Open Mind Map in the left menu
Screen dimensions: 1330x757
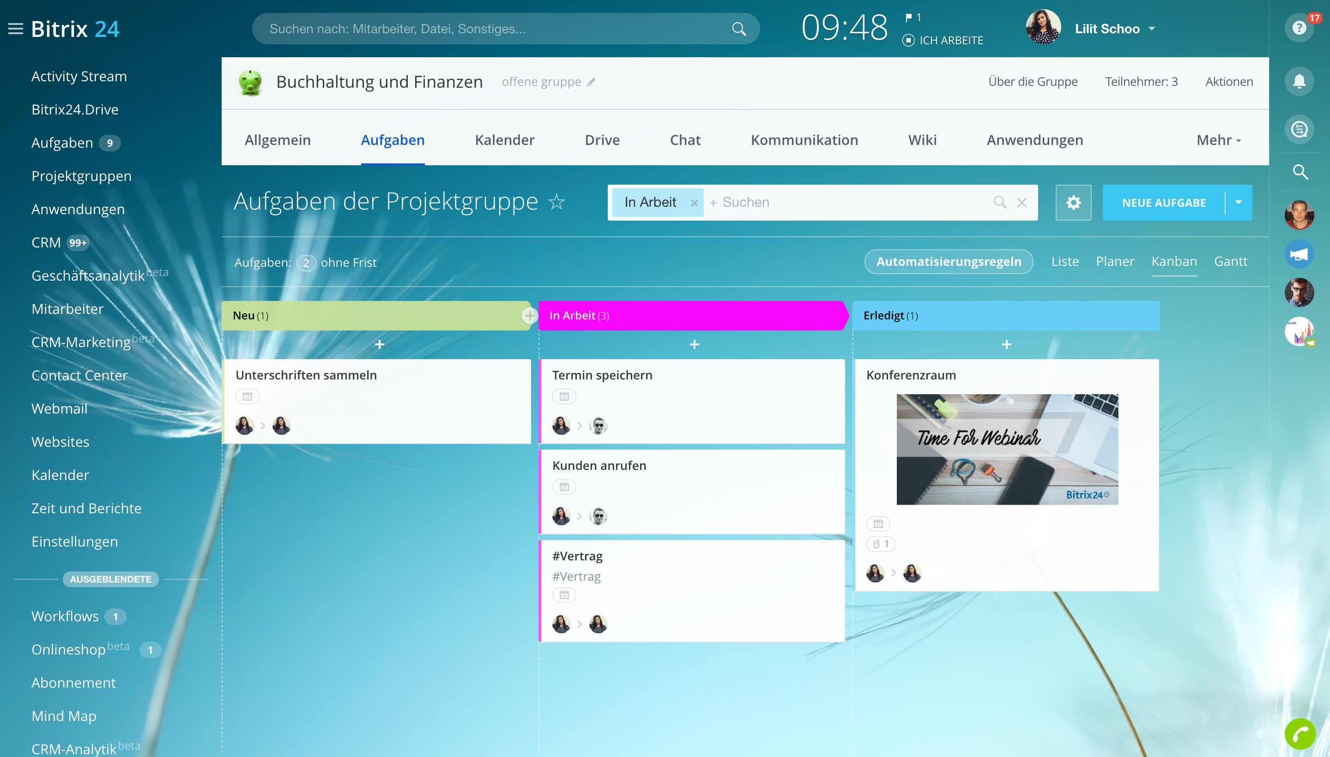pos(64,716)
